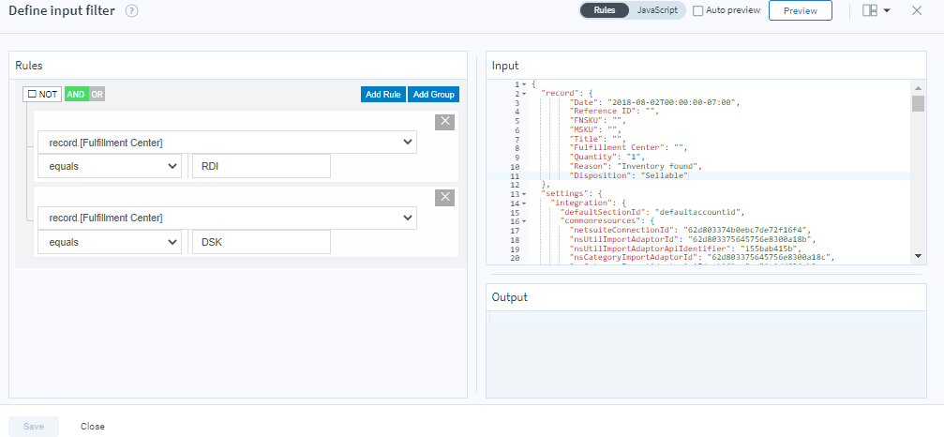944x437 pixels.
Task: Collapse the "settings" fold arrow on line 13
Action: click(x=524, y=194)
